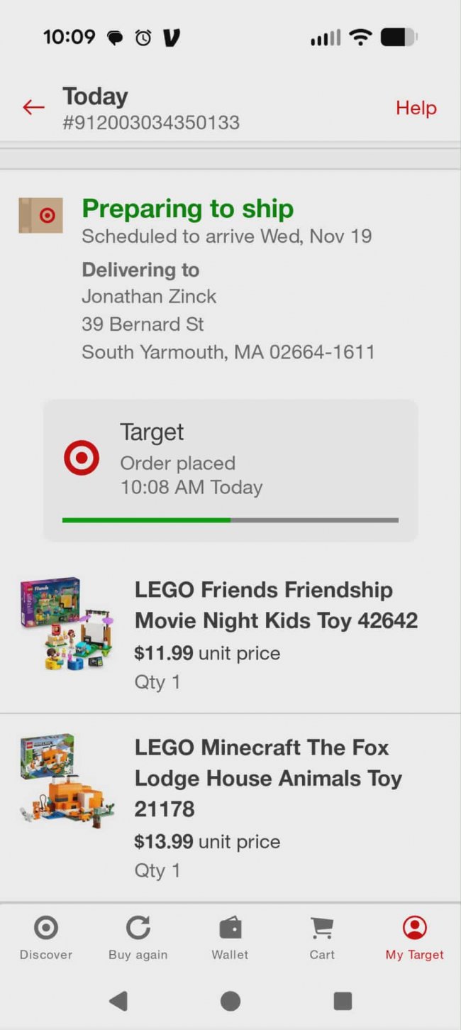461x1030 pixels.
Task: Tap the Preparing to ship status heading
Action: tap(187, 209)
